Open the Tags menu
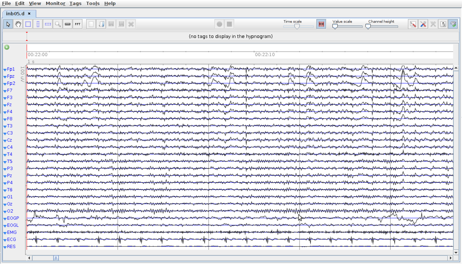462x264 pixels. tap(75, 3)
